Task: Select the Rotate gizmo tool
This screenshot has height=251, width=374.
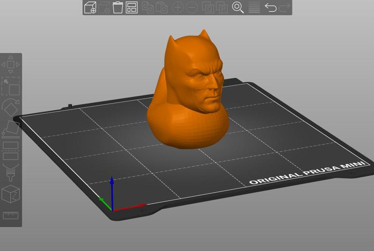Action: coord(10,108)
